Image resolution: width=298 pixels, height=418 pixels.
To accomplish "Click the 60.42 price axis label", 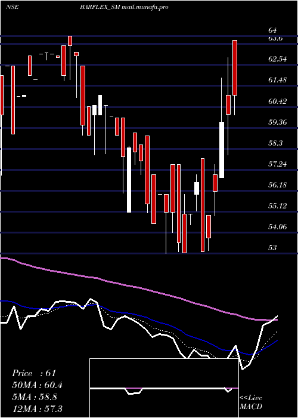I will point(278,102).
